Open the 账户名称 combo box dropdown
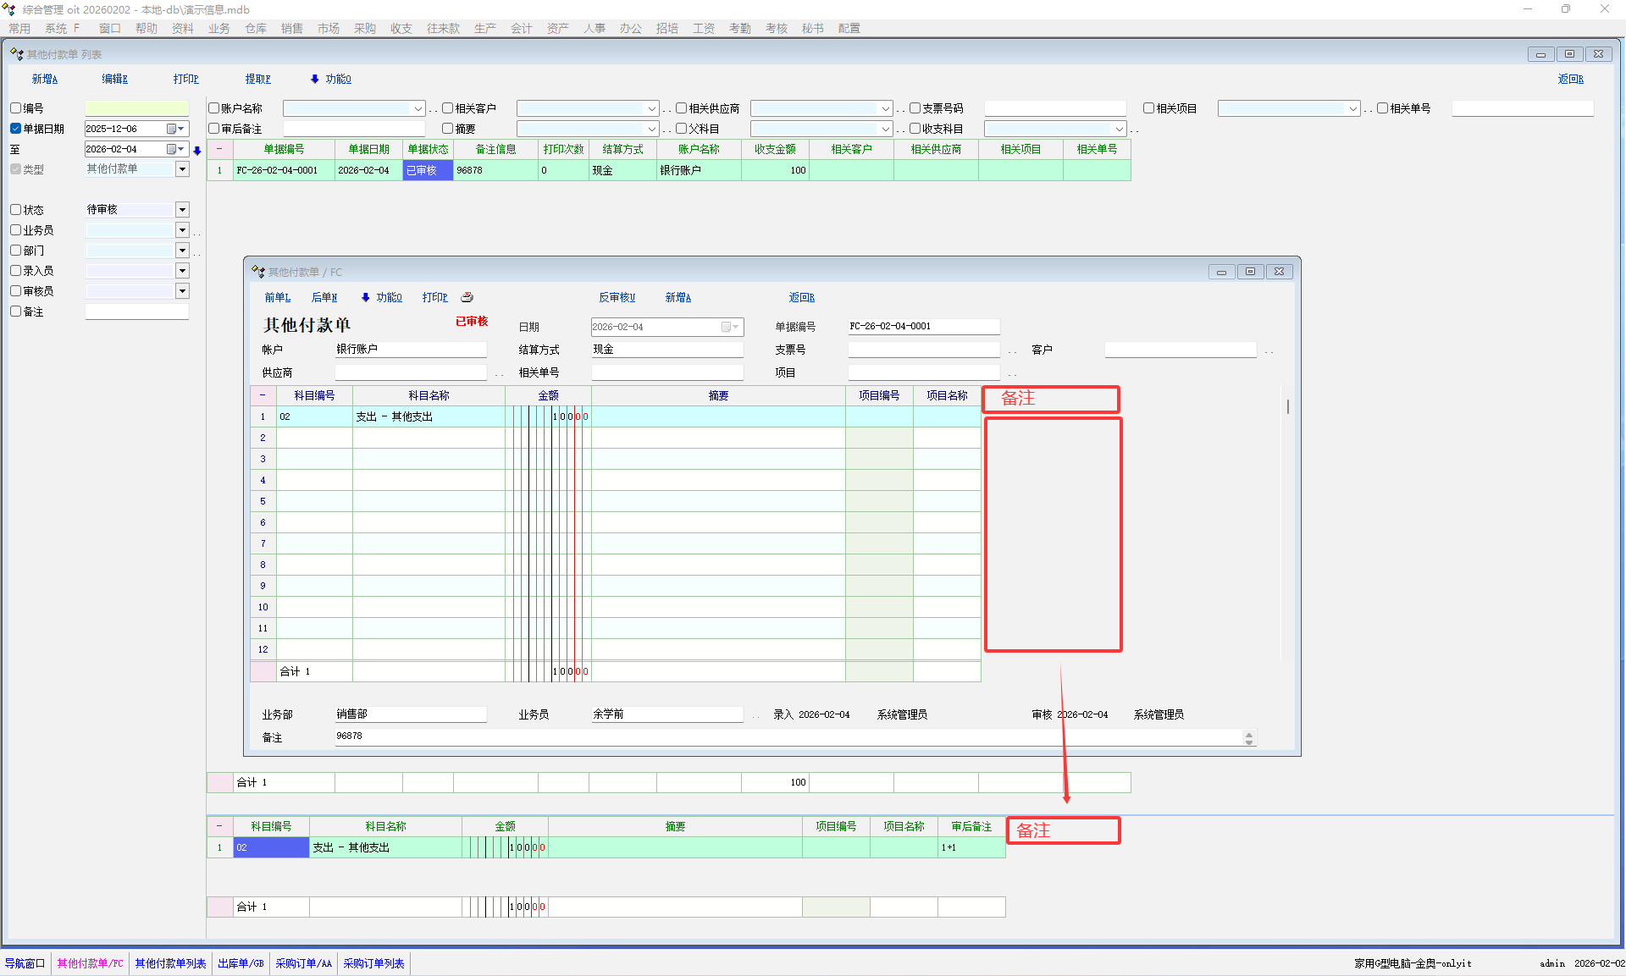1626x976 pixels. 418,108
